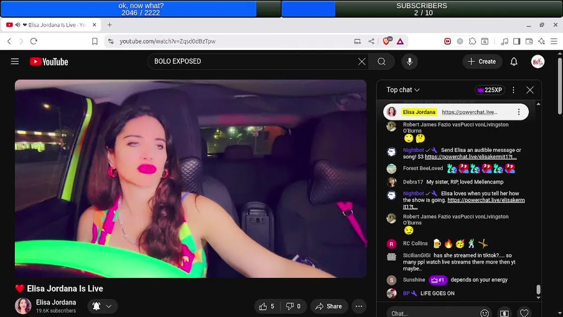Screen dimensions: 563x317
Task: Open the Brave Wallet icon
Action: tap(529, 41)
